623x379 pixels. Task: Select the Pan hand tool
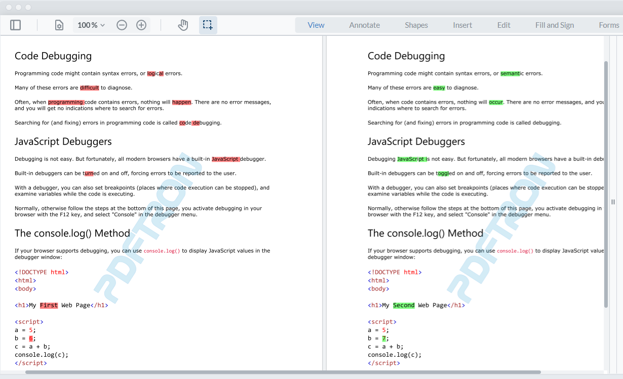(183, 24)
